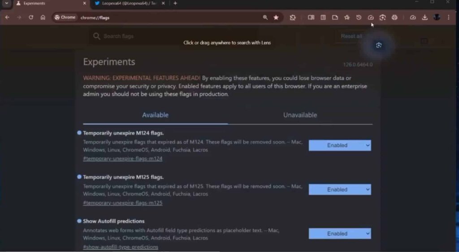Click the bookmark star in address bar
The height and width of the screenshot is (252, 459).
coord(276,17)
